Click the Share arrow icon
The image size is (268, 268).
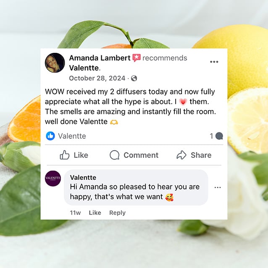(x=181, y=155)
